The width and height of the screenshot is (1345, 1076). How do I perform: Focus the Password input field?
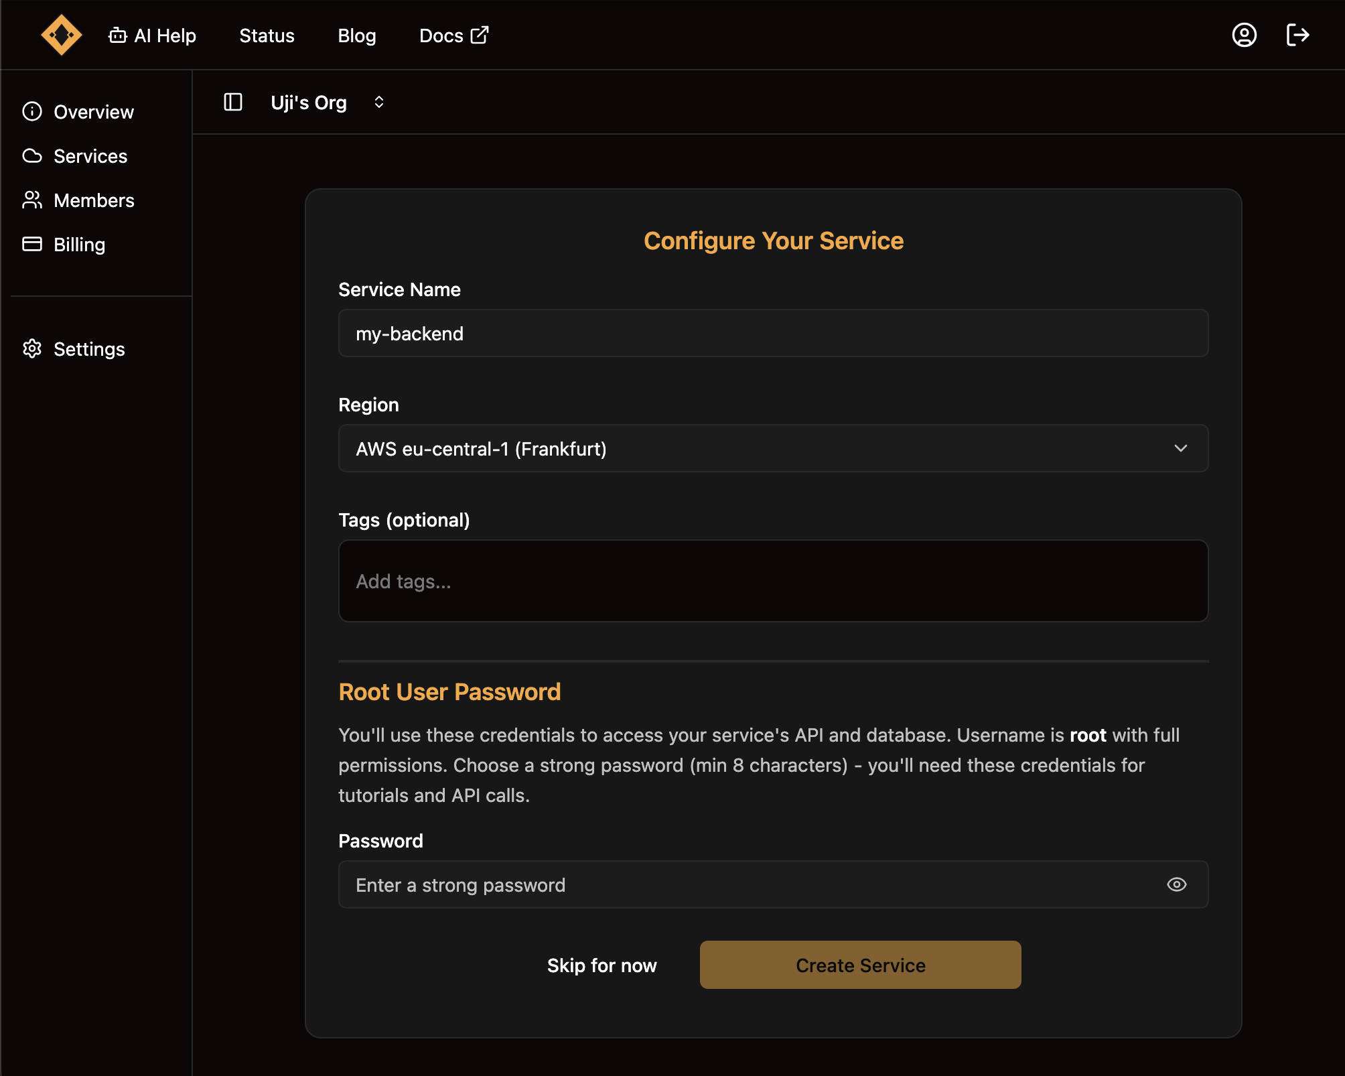[x=773, y=884]
